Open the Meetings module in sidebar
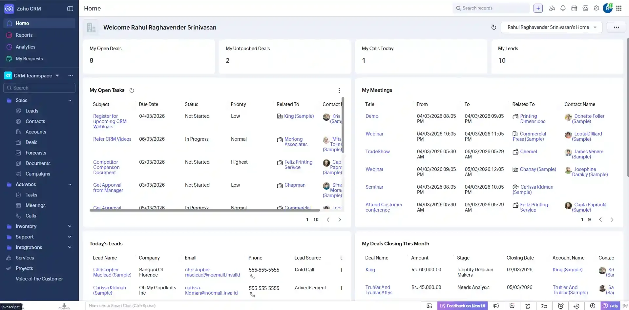629x310 pixels. coord(35,205)
